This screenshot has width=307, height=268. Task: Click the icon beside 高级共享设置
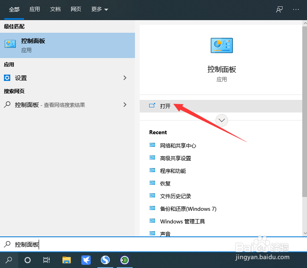(152, 157)
